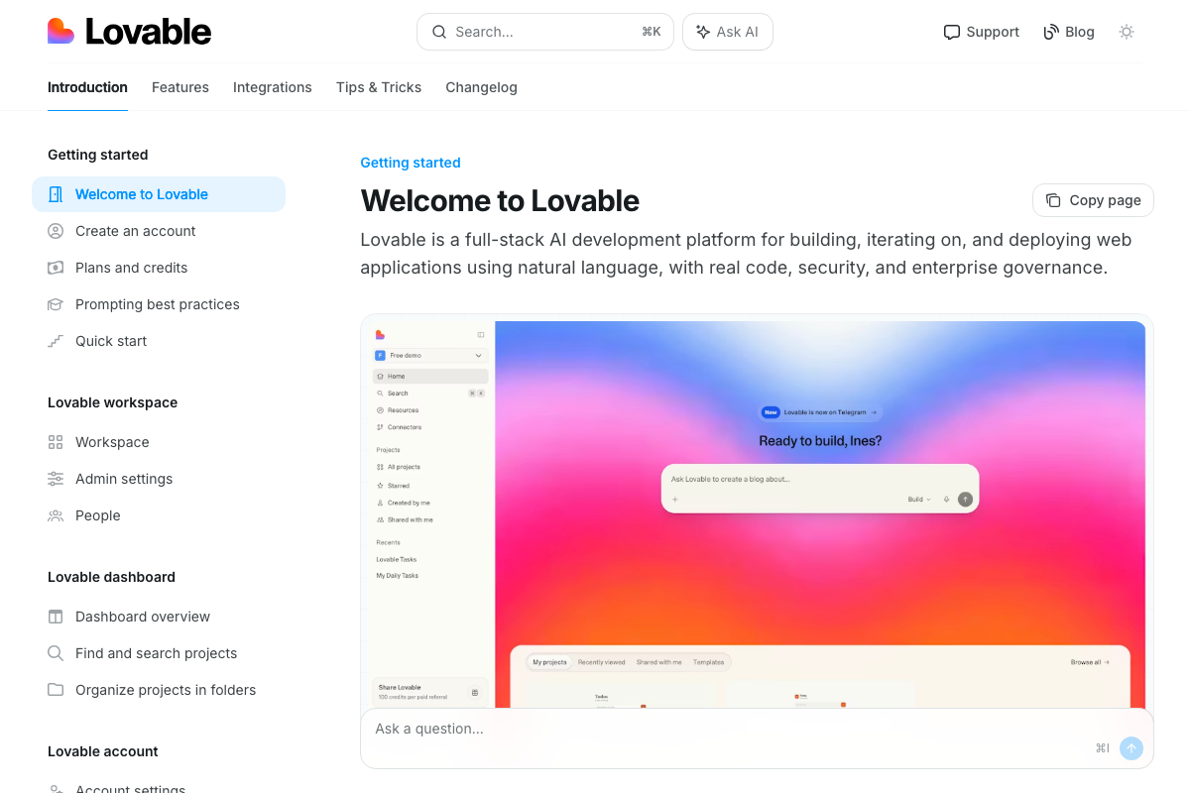Screen dimensions: 1190x793
Task: Open the Introduction tab
Action: click(x=87, y=87)
